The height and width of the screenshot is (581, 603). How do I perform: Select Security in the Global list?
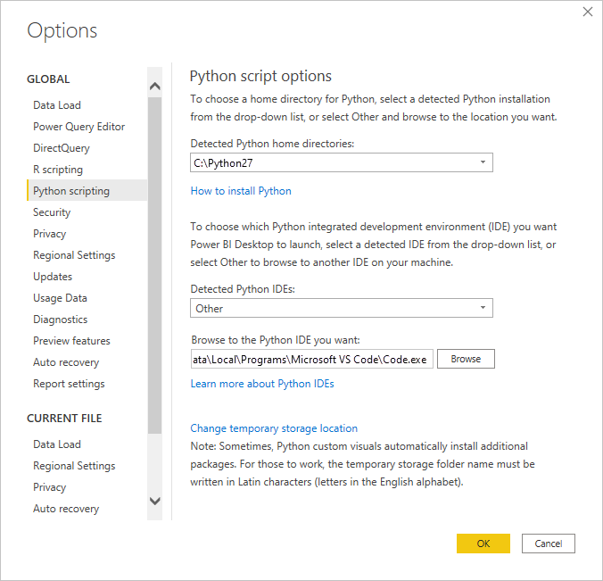52,212
